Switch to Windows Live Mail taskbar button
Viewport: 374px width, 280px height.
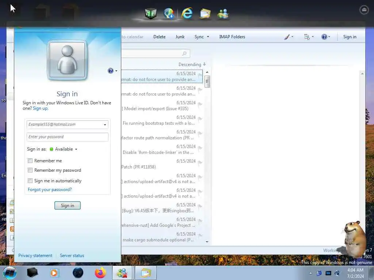(146, 273)
